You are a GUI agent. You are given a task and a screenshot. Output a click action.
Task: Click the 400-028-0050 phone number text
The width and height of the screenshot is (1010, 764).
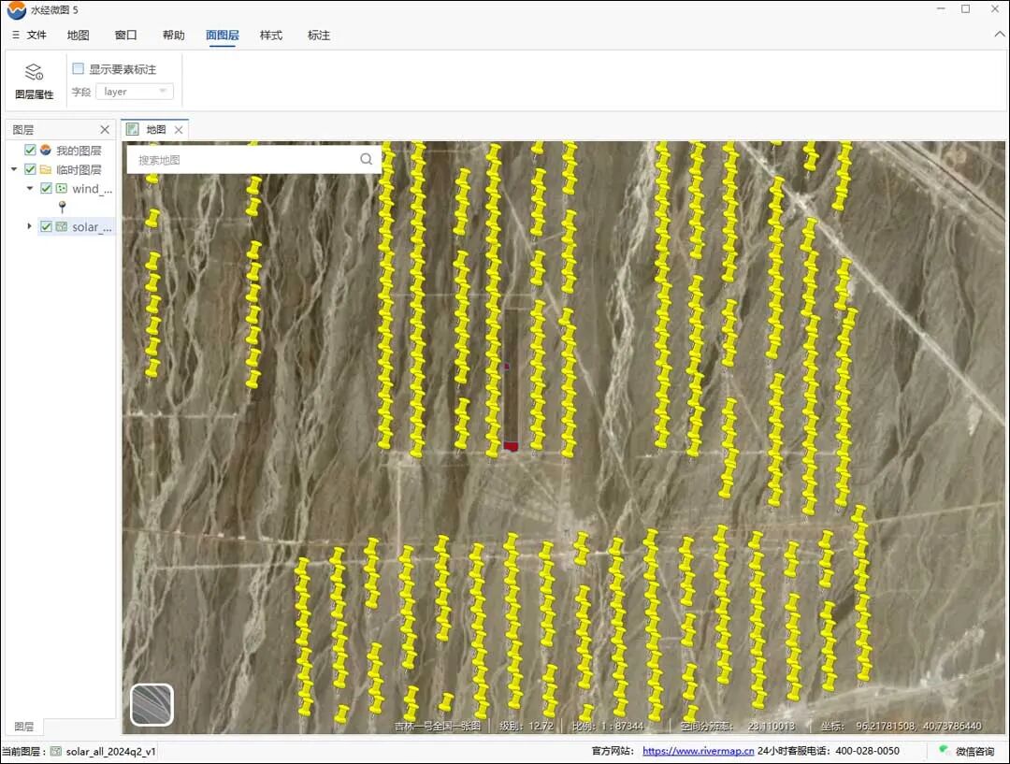coord(867,751)
